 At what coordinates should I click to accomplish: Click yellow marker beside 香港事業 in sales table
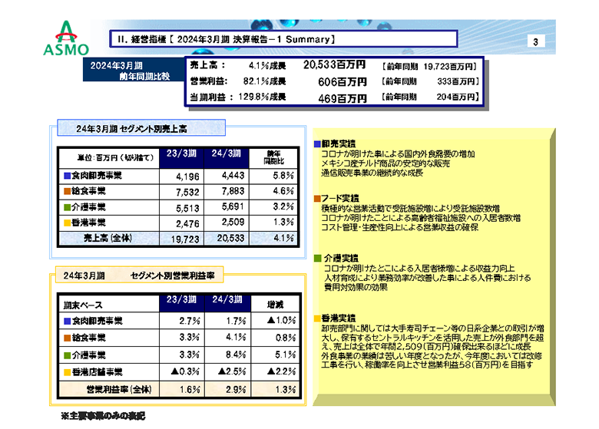coord(68,223)
